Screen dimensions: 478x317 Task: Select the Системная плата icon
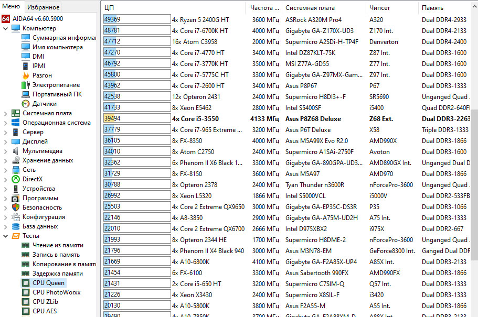point(16,113)
